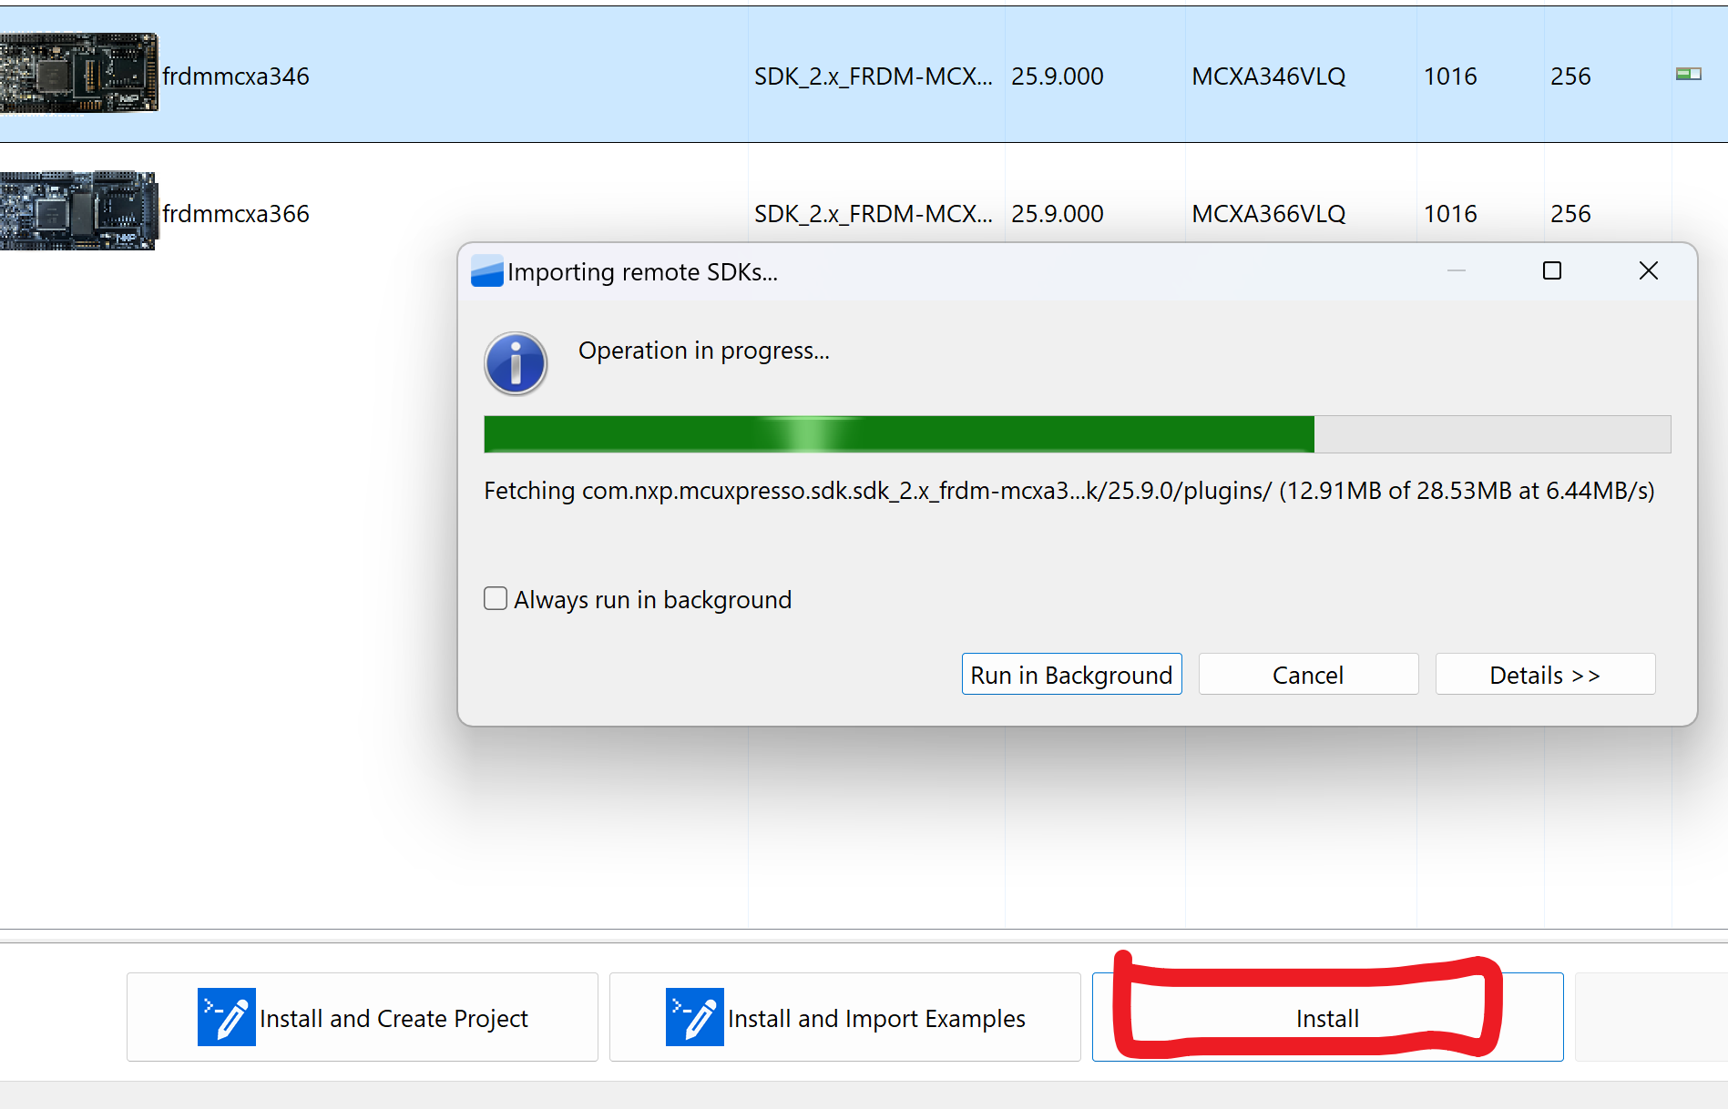Click the MCXA366VLQ device cell

(1268, 214)
